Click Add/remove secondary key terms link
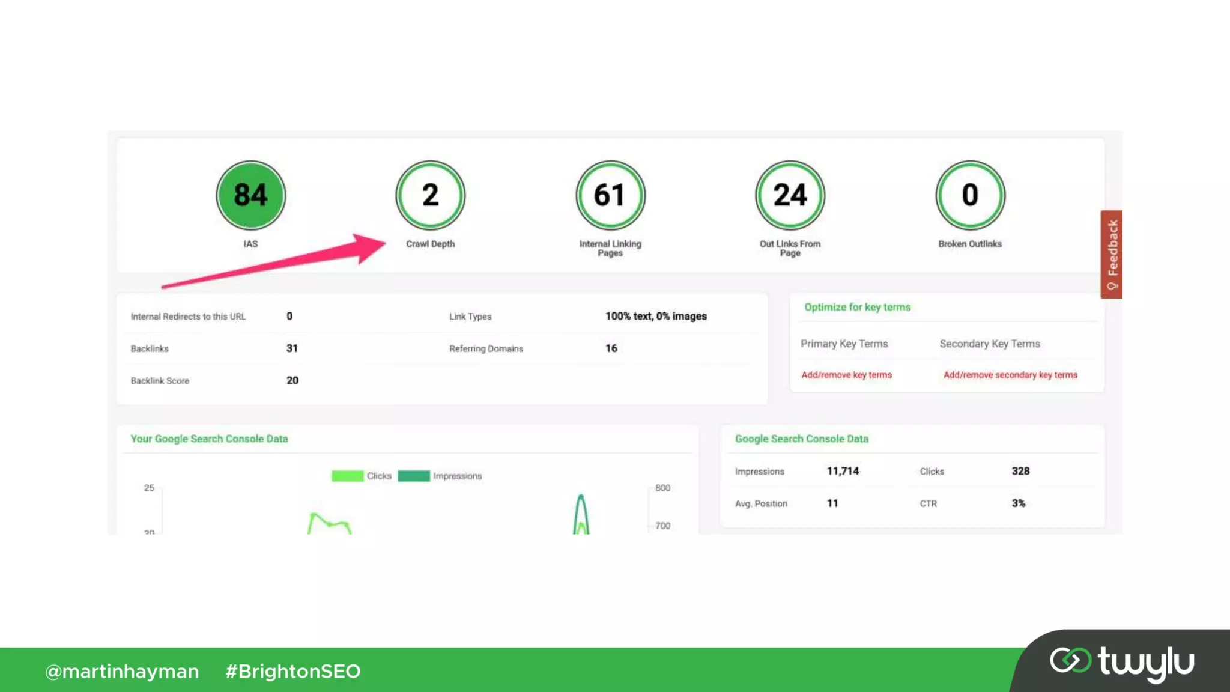The width and height of the screenshot is (1230, 692). pos(1010,375)
